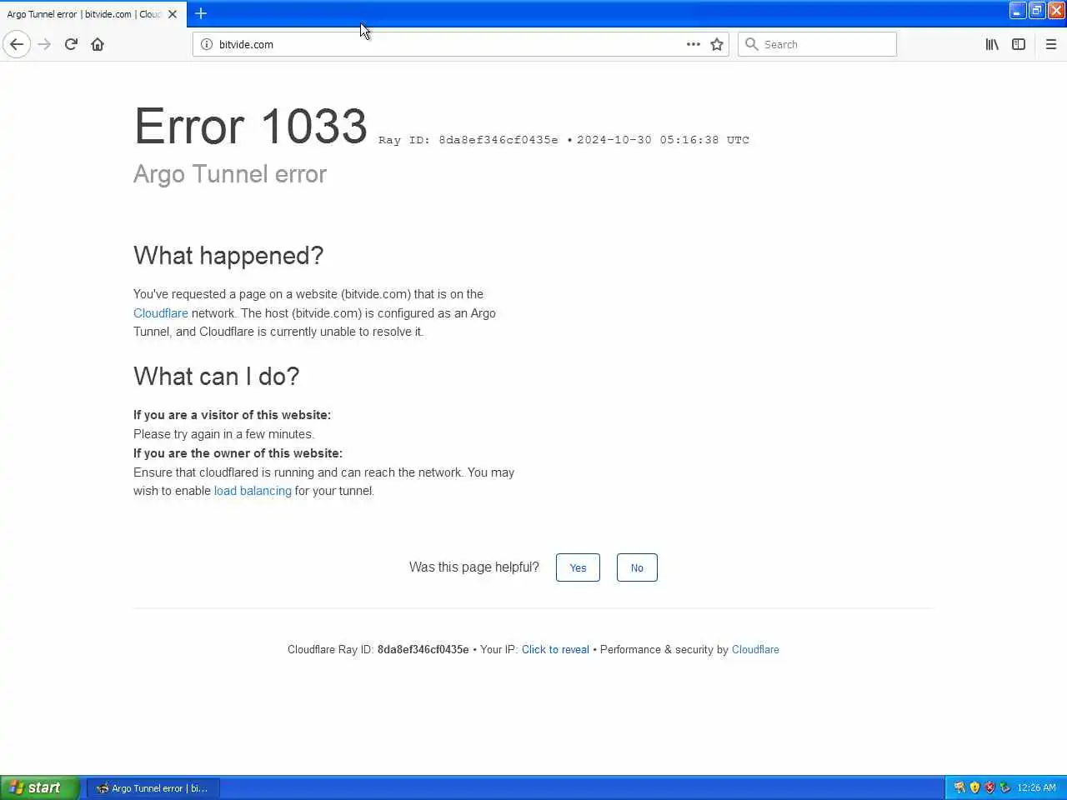The image size is (1067, 800).
Task: Minimize the browser window
Action: tap(1018, 10)
